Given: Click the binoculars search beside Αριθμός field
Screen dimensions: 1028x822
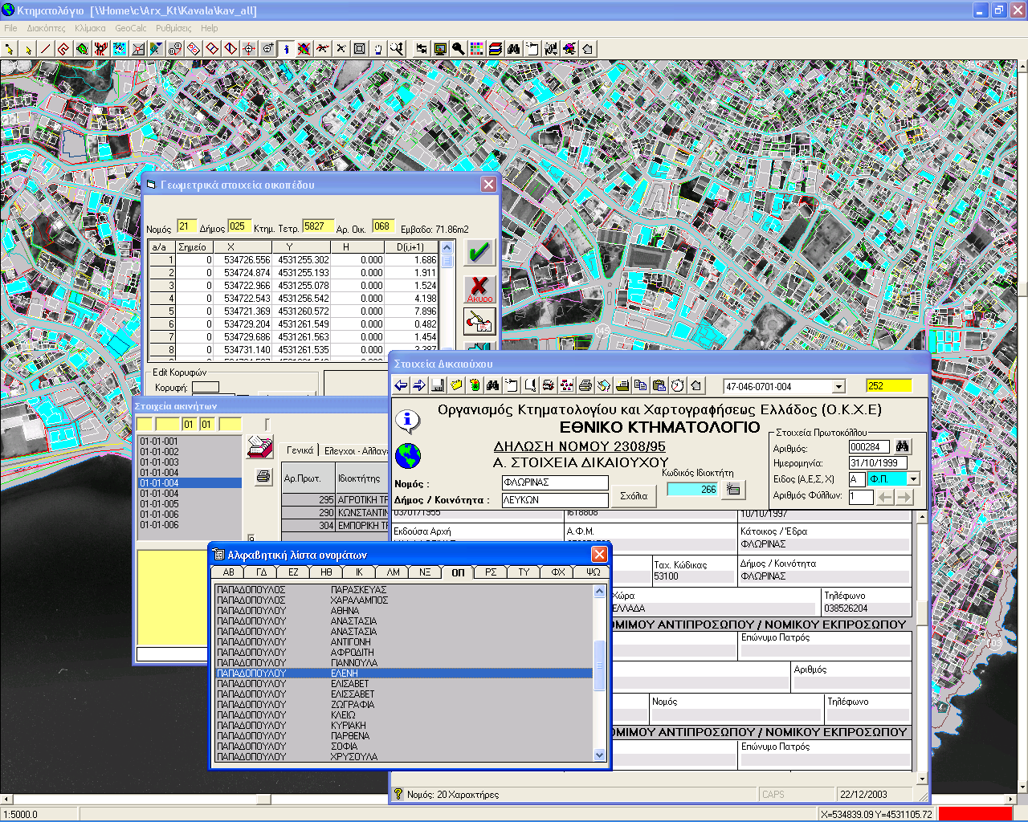Looking at the screenshot, I should (x=902, y=446).
